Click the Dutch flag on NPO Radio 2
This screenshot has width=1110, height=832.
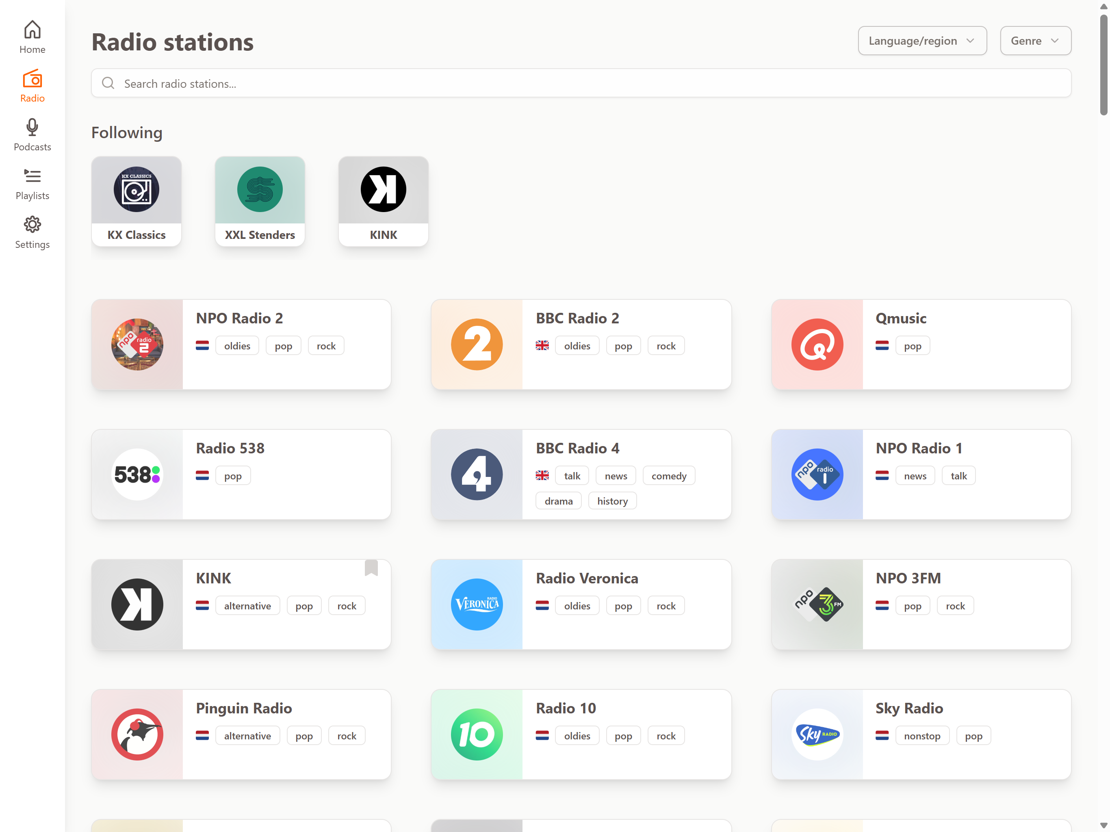click(x=202, y=346)
